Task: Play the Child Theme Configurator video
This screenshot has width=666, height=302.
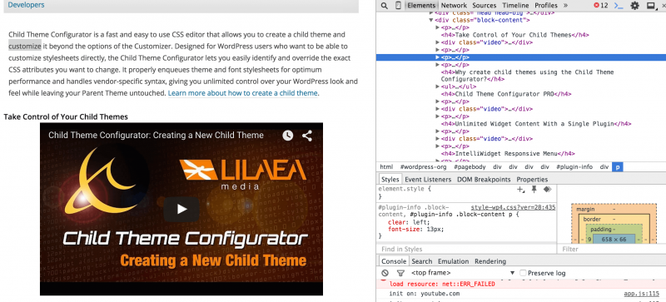Action: (x=181, y=209)
